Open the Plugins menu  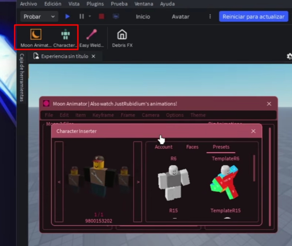[x=95, y=4]
